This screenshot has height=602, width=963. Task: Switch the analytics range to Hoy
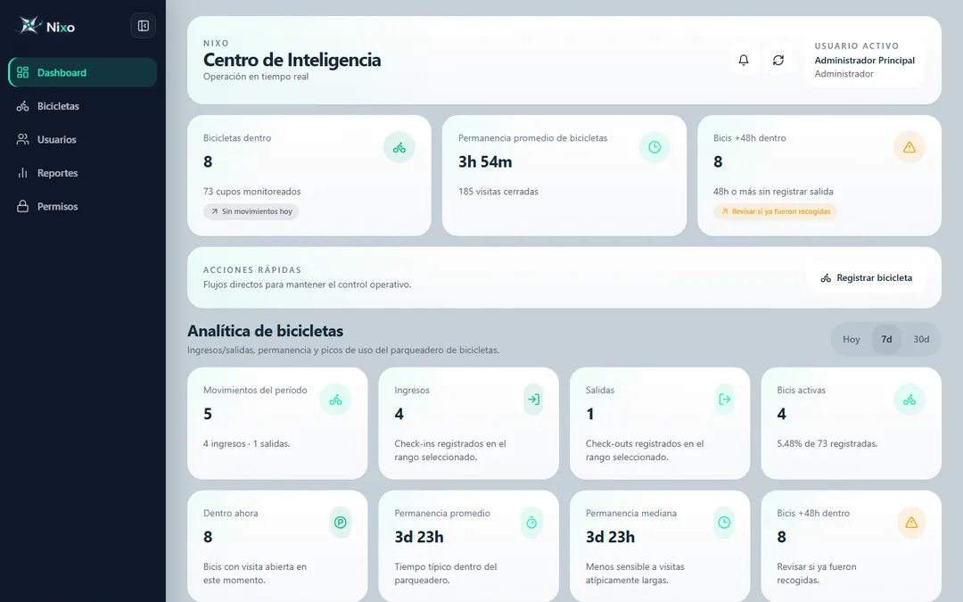[852, 339]
